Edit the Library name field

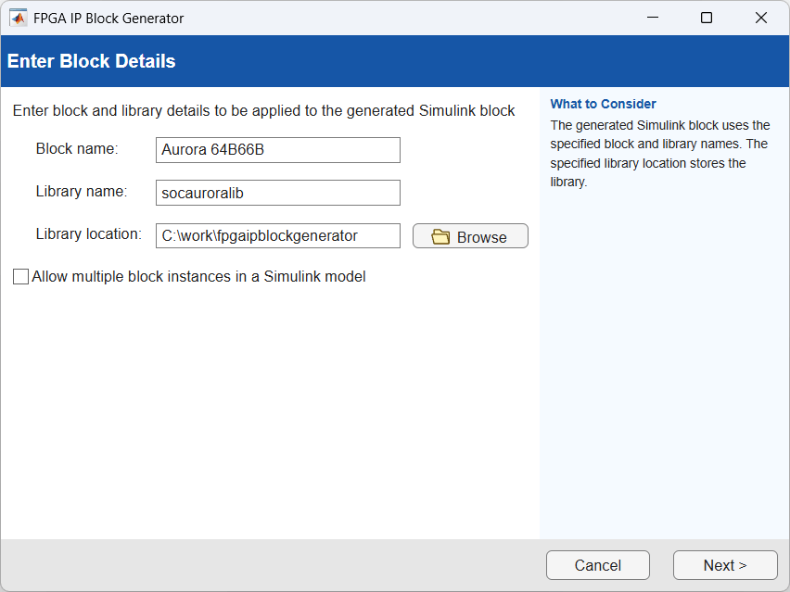click(x=278, y=193)
